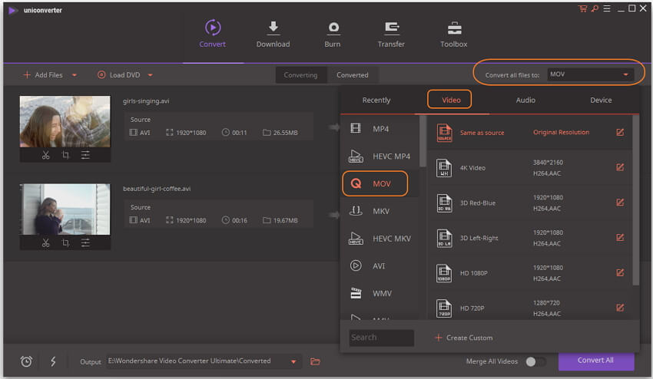Choose AVI format

[x=380, y=266]
